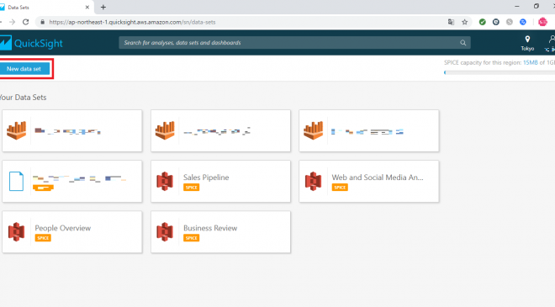Click the search magnifier icon
The width and height of the screenshot is (555, 307).
pos(463,43)
